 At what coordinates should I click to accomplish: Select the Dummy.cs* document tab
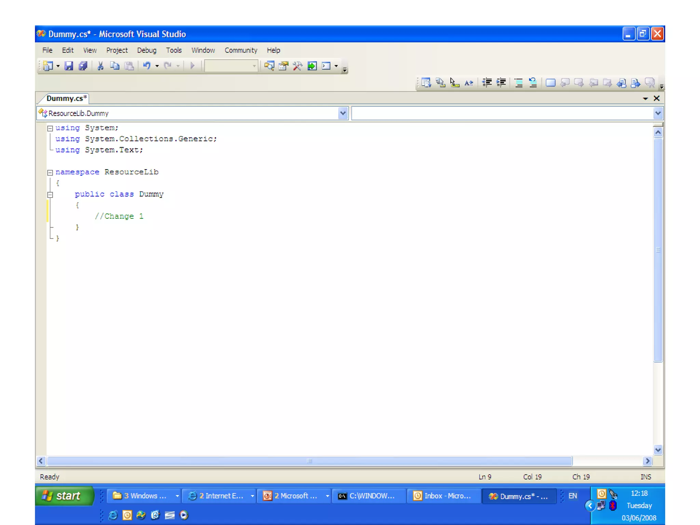click(x=66, y=98)
